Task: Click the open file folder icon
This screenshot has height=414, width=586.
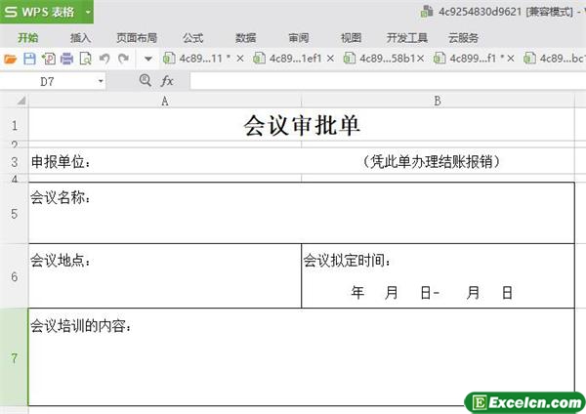Action: [x=11, y=59]
